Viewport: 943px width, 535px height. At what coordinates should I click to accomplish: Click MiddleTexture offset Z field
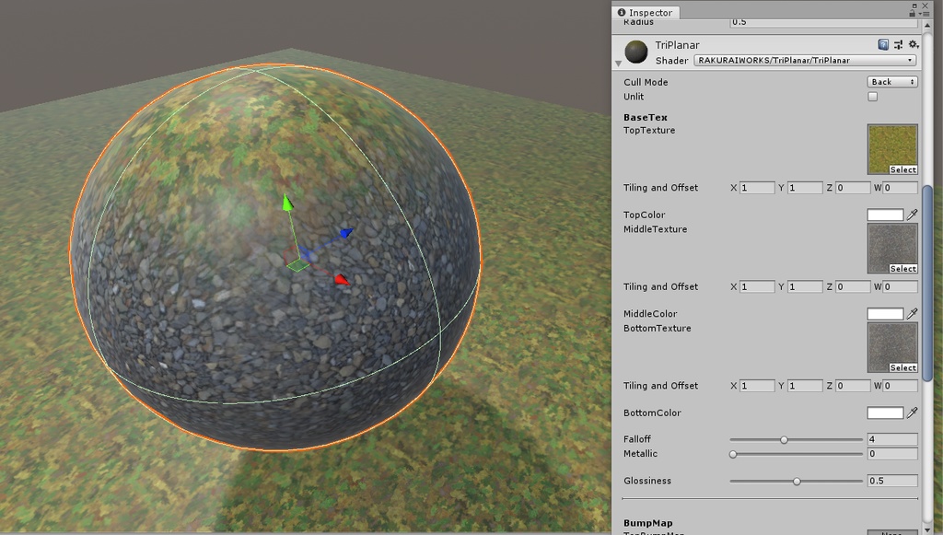tap(853, 286)
